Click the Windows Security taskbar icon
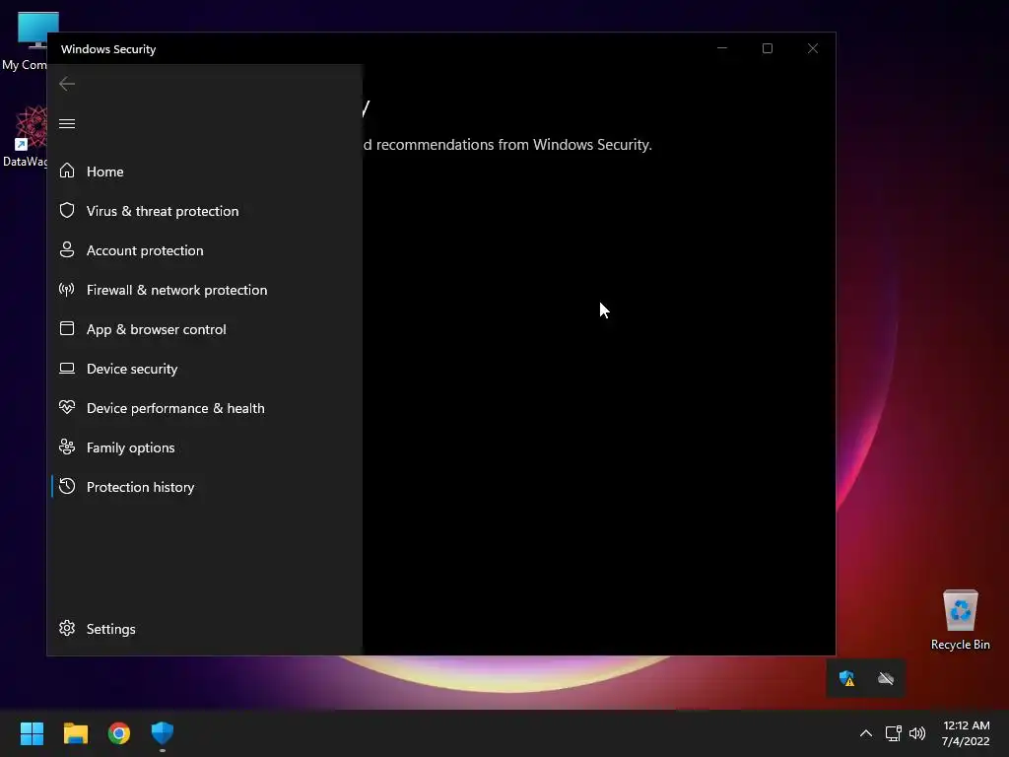Screen dimensions: 1009x757 pyautogui.click(x=163, y=733)
